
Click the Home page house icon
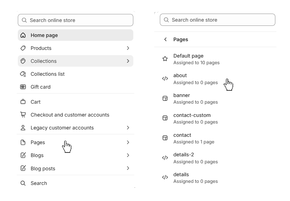click(x=23, y=35)
